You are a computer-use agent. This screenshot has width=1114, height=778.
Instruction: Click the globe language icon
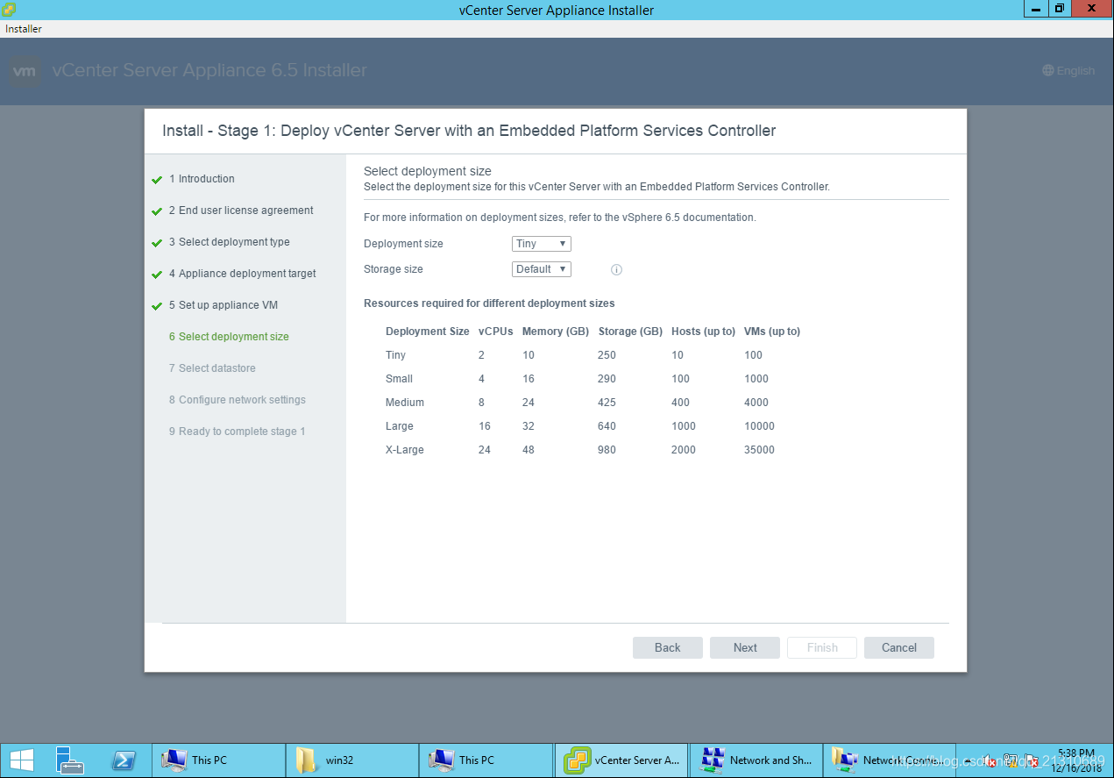click(1048, 71)
